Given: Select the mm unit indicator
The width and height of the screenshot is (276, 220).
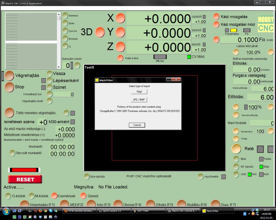Looking at the screenshot, I should 250,174.
